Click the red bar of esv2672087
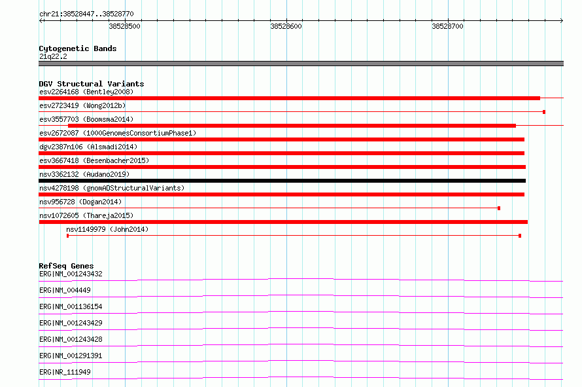The height and width of the screenshot is (387, 582). (282, 139)
